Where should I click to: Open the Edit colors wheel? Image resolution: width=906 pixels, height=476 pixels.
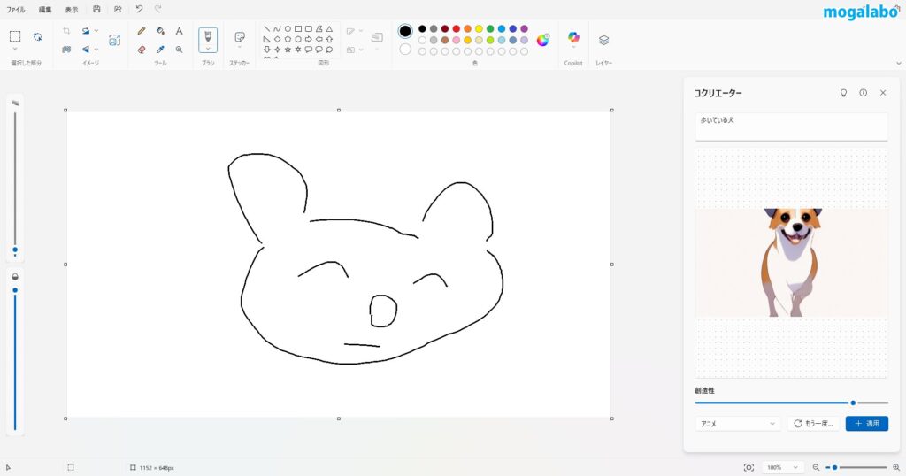coord(543,40)
